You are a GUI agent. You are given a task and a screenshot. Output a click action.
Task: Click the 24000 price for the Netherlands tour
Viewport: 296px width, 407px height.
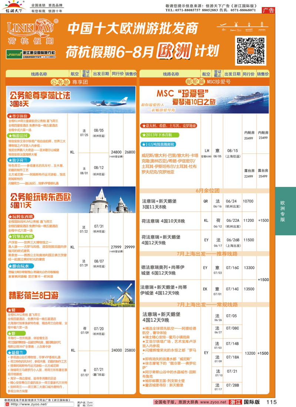point(117,350)
